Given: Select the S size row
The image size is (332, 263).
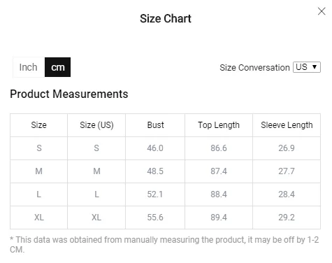Looking at the screenshot, I should 165,148.
